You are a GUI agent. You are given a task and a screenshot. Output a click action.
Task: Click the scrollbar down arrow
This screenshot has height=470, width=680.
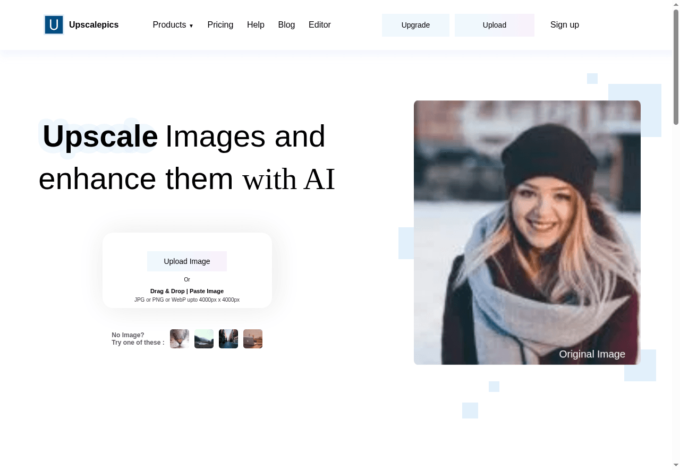(x=676, y=466)
